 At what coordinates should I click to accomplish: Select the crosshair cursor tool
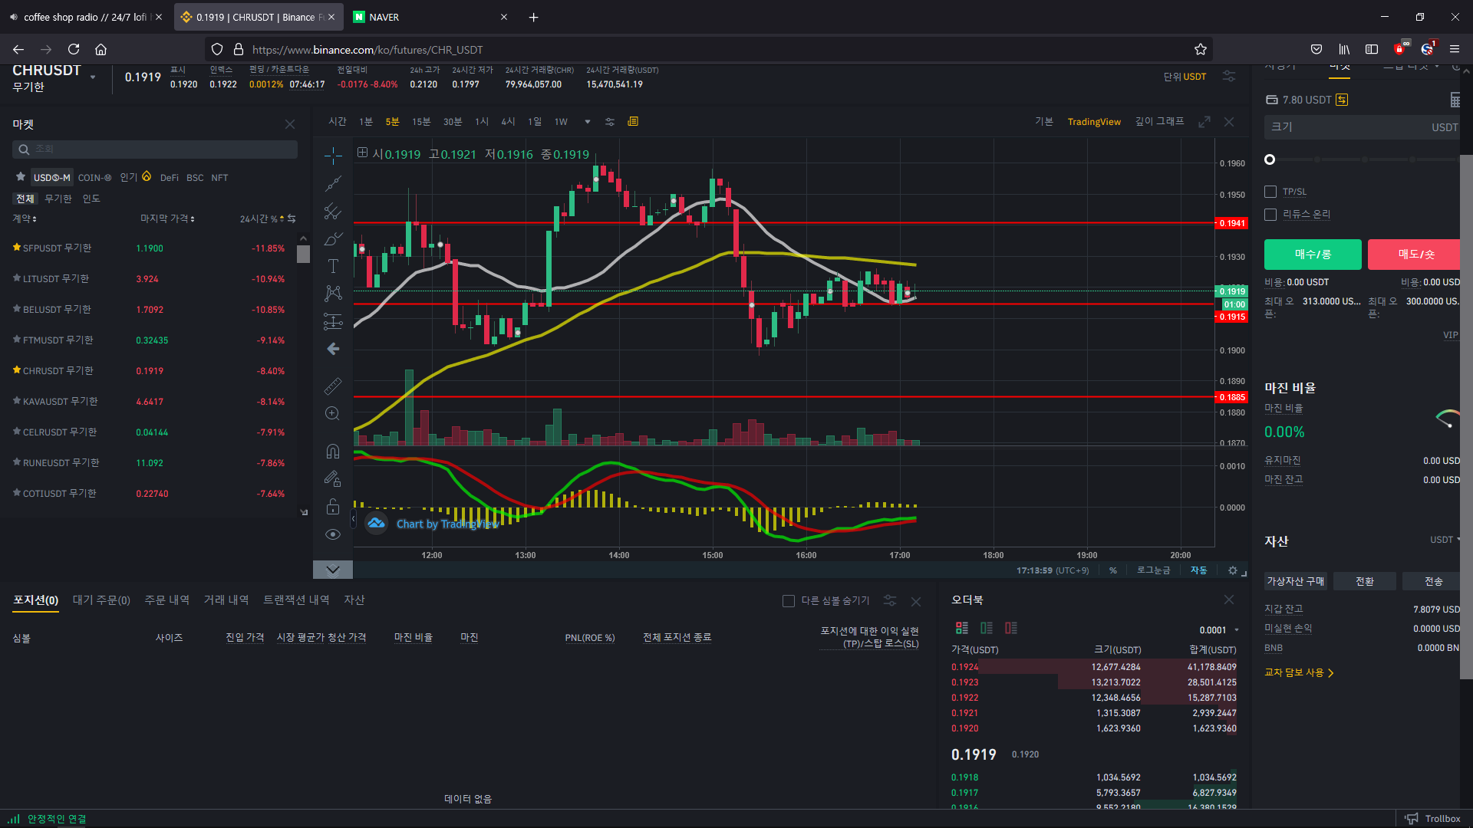tap(333, 156)
